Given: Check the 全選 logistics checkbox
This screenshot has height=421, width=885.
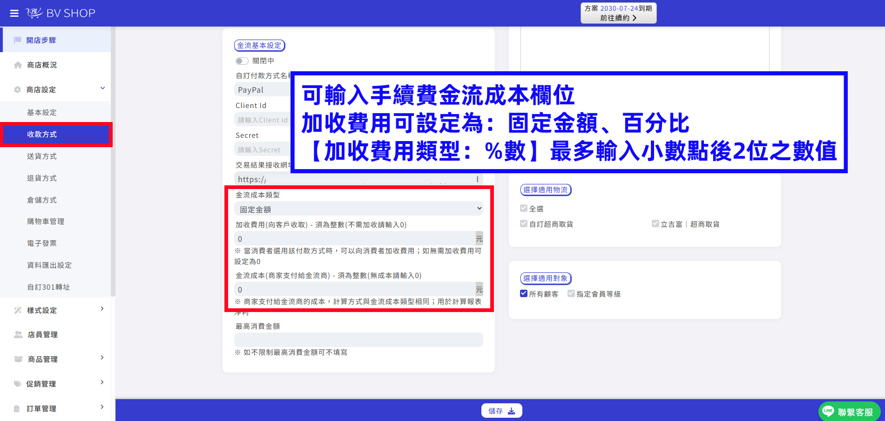Looking at the screenshot, I should pos(524,208).
